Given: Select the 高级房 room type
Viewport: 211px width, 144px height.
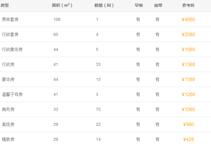Looking at the screenshot, I should coord(8,125).
